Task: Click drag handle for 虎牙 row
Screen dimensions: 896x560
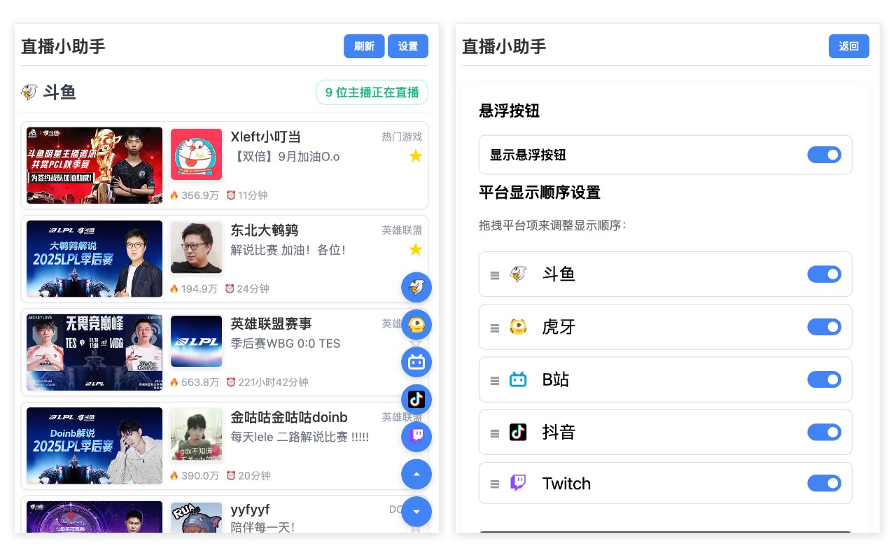Action: point(495,328)
